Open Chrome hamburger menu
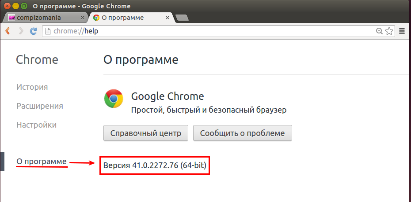The image size is (411, 202). (402, 31)
